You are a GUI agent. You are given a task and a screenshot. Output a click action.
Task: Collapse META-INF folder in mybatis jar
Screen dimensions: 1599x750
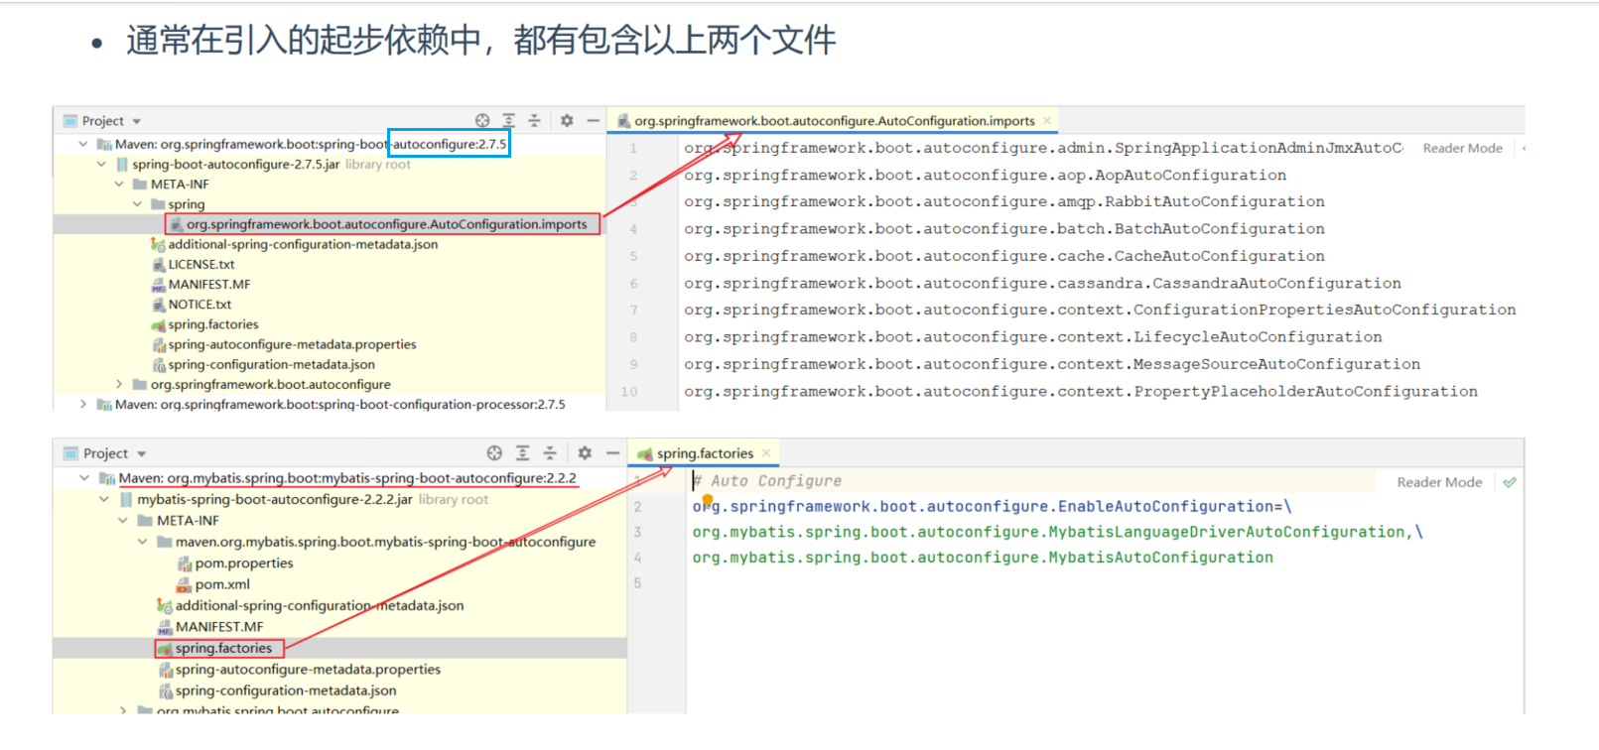(123, 521)
